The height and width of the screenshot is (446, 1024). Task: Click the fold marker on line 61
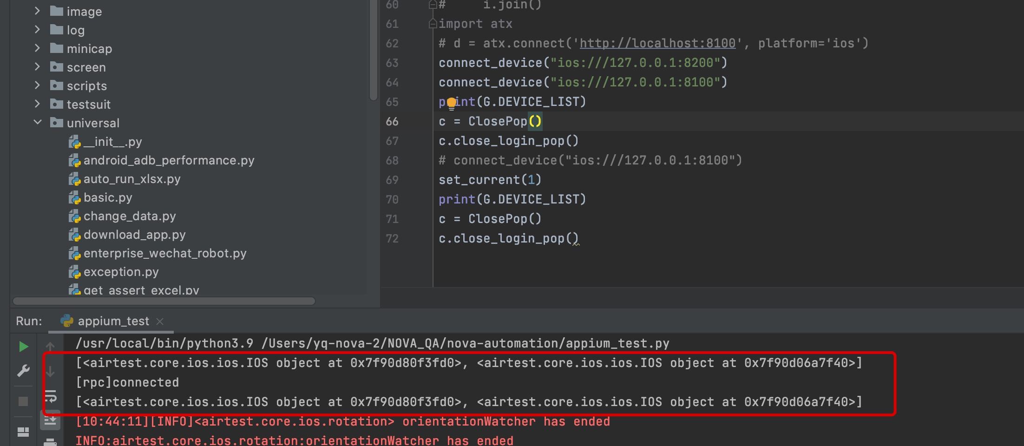coord(433,24)
